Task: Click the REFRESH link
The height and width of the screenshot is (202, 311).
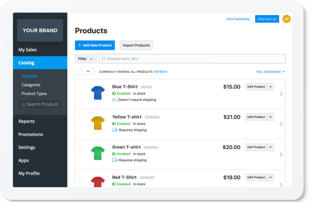Action: click(x=161, y=71)
